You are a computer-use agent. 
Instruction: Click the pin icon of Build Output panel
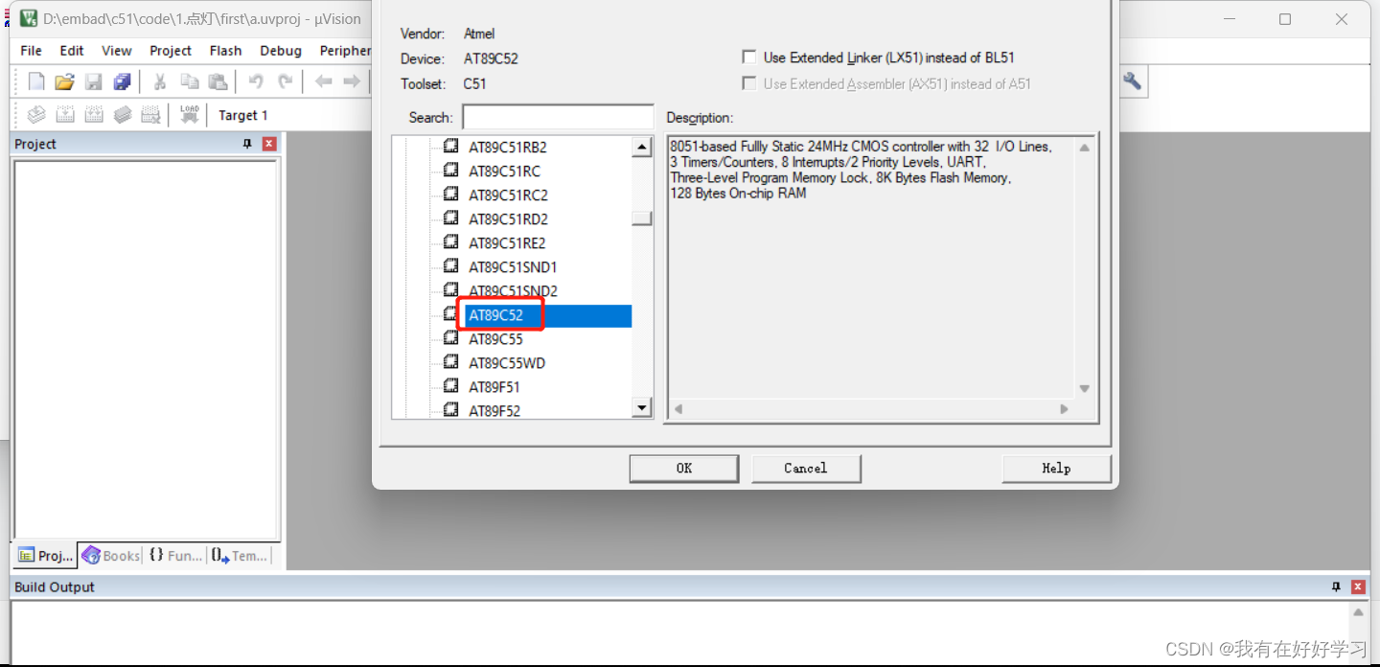pos(1337,586)
